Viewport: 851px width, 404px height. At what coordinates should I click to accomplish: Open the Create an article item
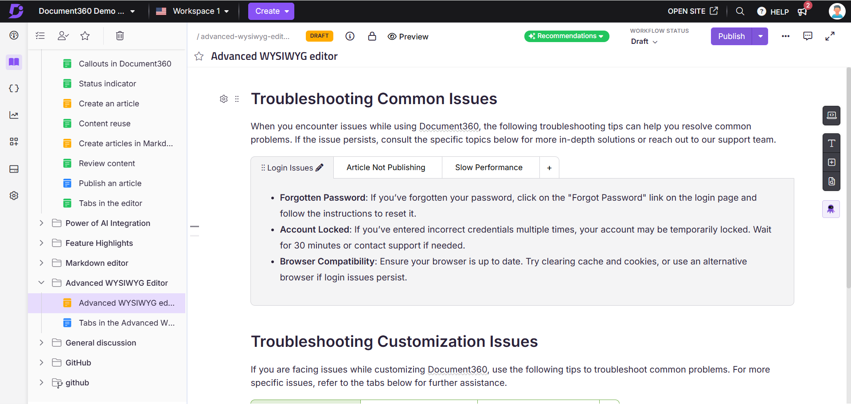point(109,103)
